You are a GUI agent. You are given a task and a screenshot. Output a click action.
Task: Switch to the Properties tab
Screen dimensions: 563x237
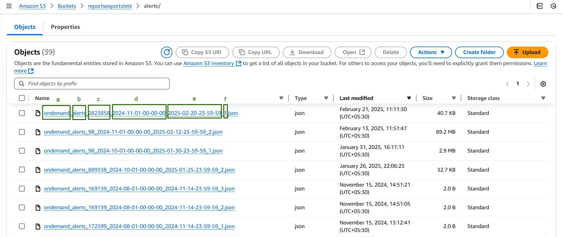tap(65, 27)
